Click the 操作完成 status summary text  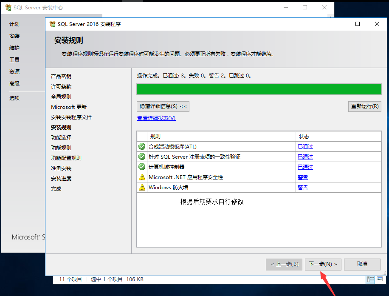tap(194, 76)
